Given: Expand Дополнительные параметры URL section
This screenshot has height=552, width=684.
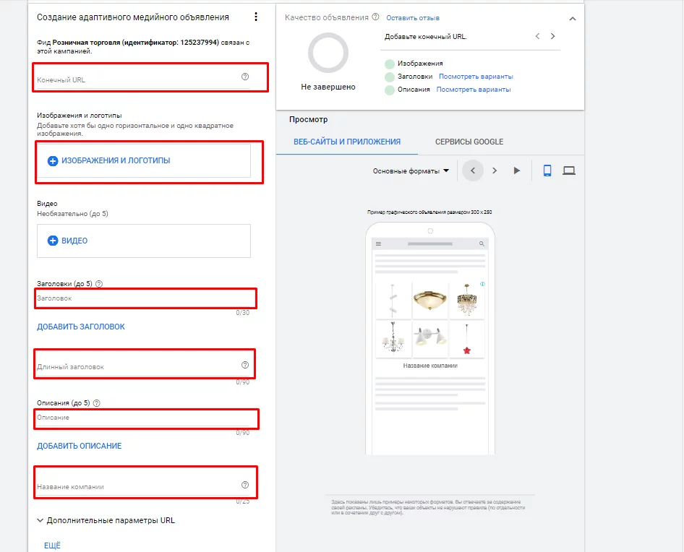Looking at the screenshot, I should pyautogui.click(x=106, y=520).
